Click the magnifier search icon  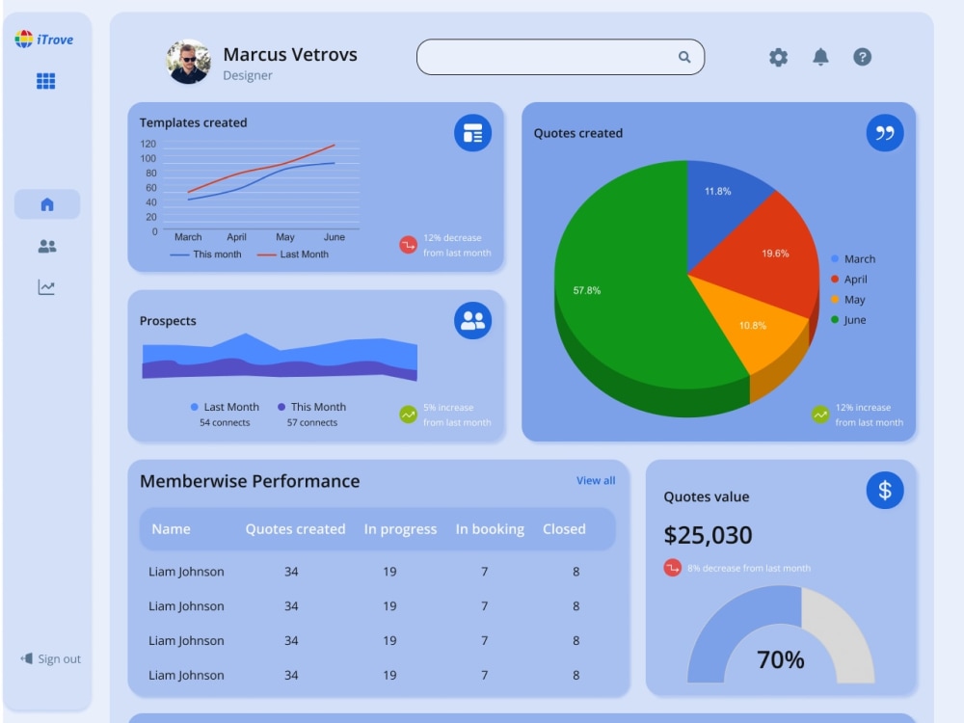[x=684, y=57]
